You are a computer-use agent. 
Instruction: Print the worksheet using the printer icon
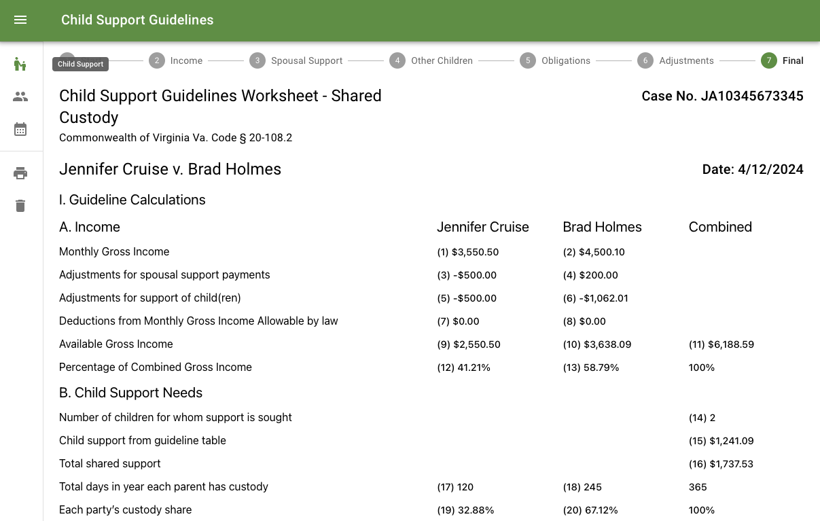point(20,173)
